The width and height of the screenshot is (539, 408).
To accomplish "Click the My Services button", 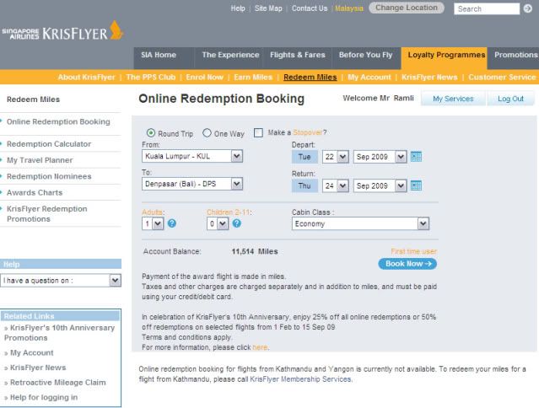I will pyautogui.click(x=453, y=99).
